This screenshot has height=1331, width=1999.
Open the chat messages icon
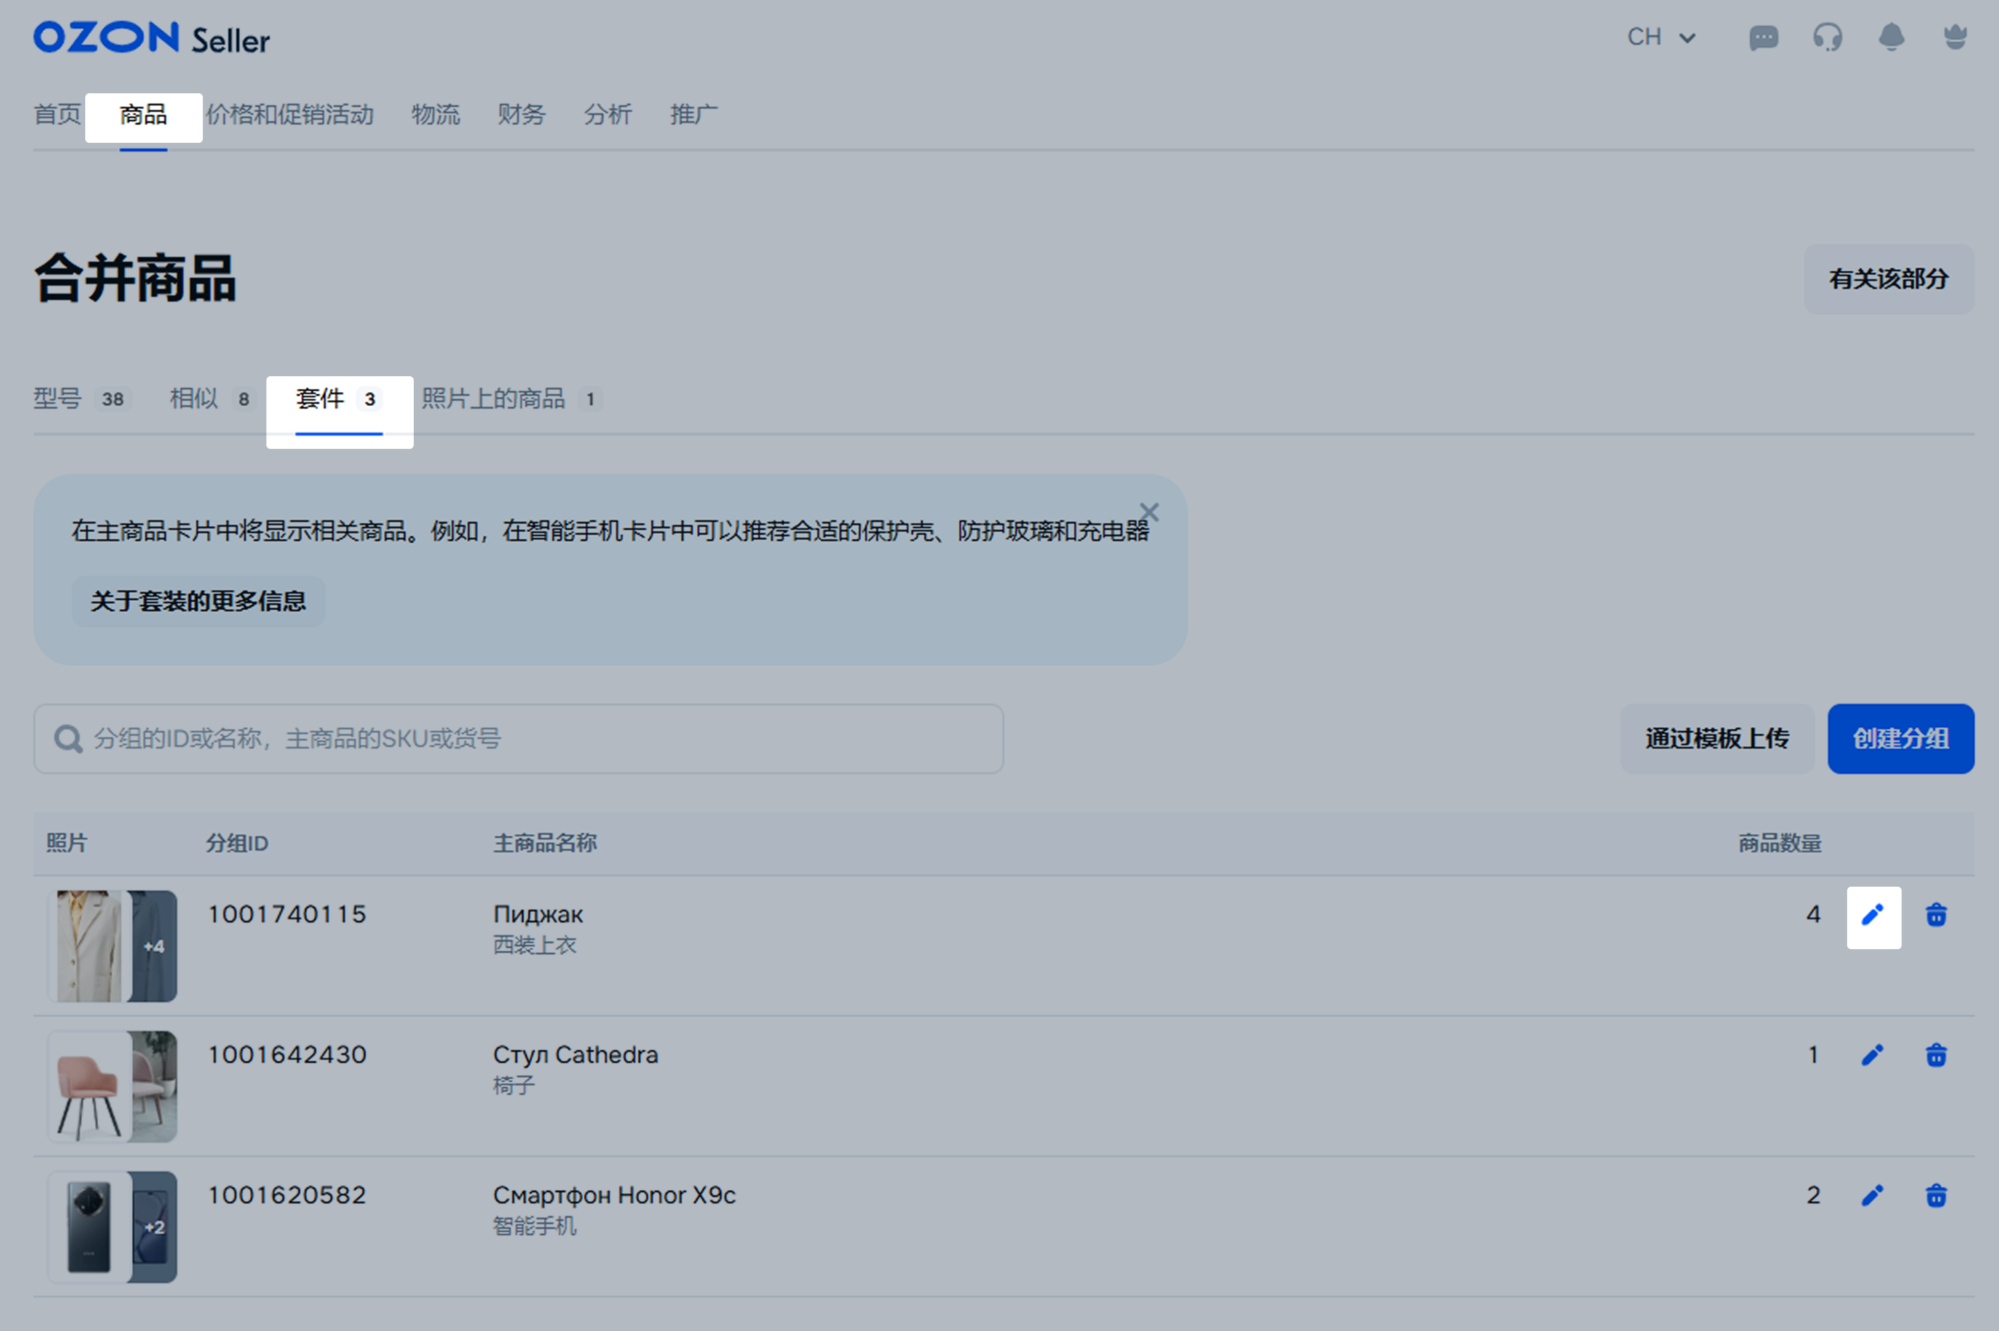[1763, 37]
